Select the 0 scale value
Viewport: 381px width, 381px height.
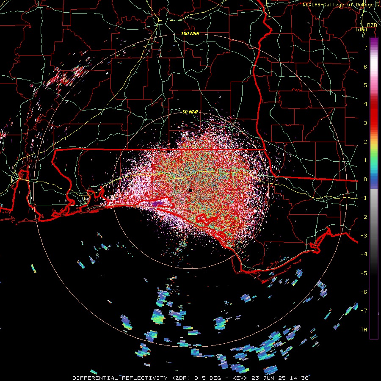pyautogui.click(x=365, y=179)
